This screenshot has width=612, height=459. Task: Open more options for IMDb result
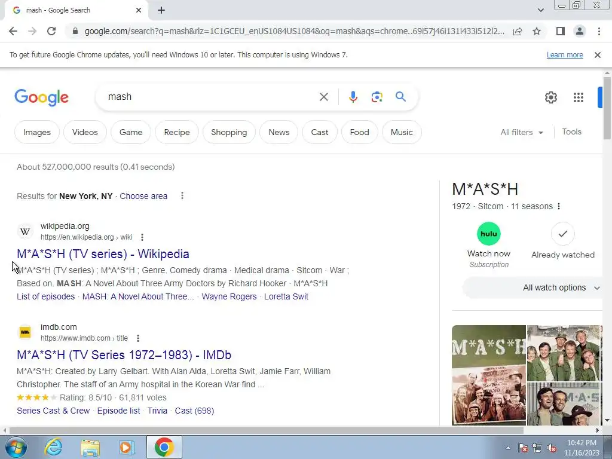coord(138,338)
